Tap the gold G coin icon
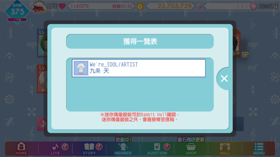 tap(140, 7)
